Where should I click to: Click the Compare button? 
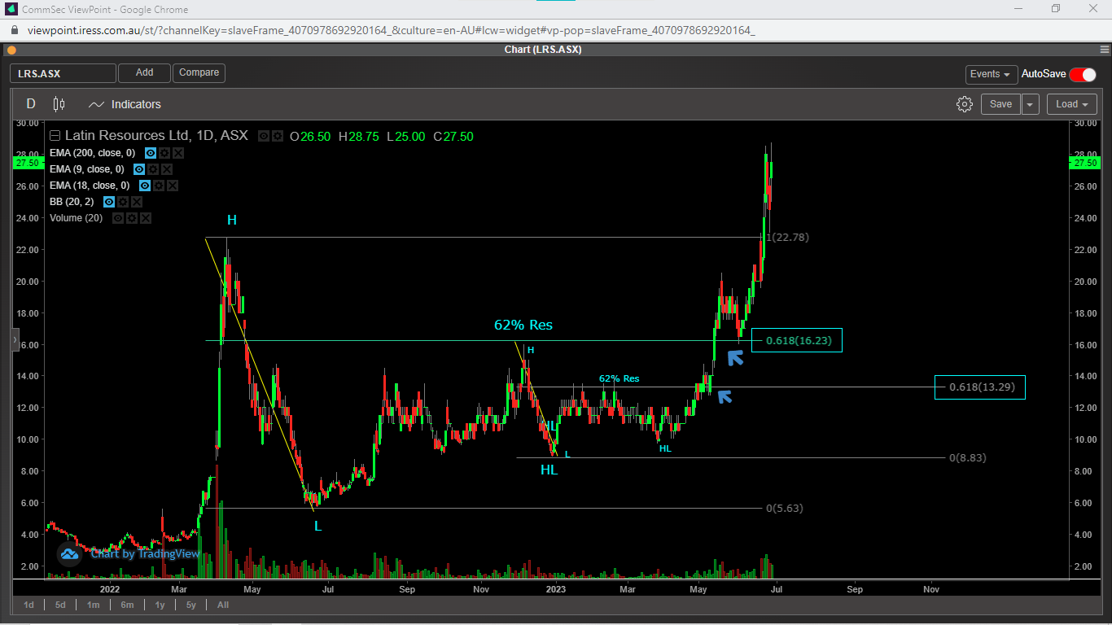tap(199, 73)
